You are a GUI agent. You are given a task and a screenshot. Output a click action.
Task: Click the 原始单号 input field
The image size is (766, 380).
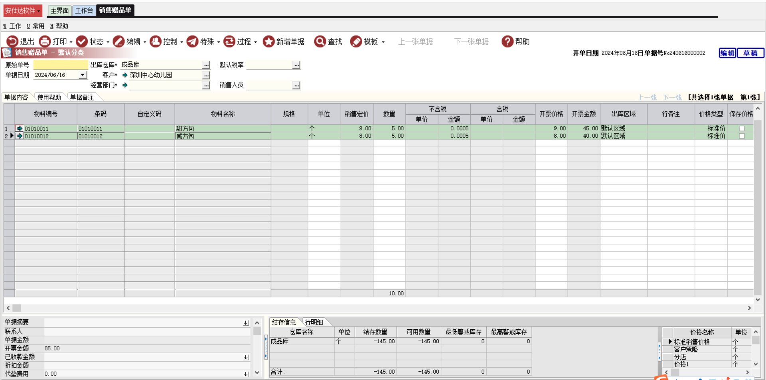(61, 65)
